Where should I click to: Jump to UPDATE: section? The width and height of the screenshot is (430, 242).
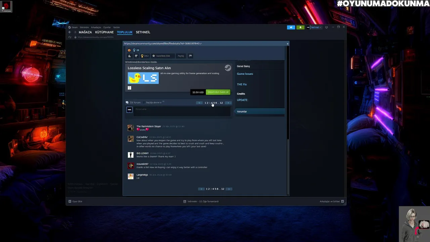(242, 100)
